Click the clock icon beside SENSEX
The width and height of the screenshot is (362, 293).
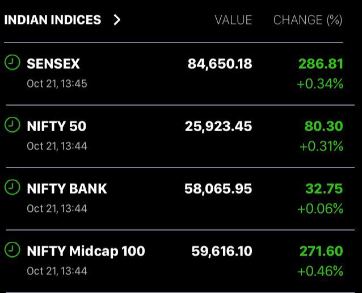pos(12,62)
